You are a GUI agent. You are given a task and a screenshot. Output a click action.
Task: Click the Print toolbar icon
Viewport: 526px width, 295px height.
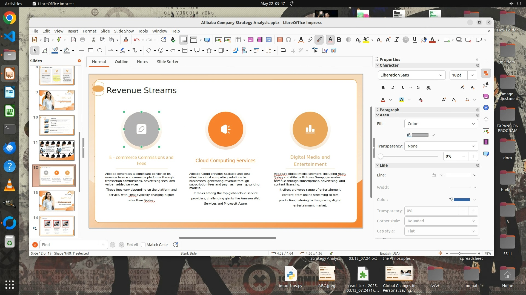[82, 40]
